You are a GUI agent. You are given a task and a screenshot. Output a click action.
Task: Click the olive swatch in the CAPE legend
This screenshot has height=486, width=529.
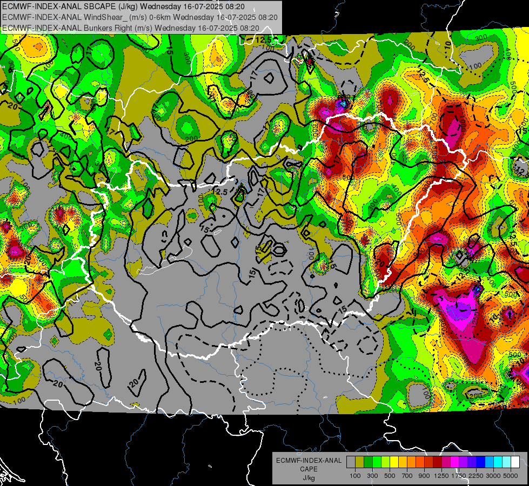(x=360, y=462)
